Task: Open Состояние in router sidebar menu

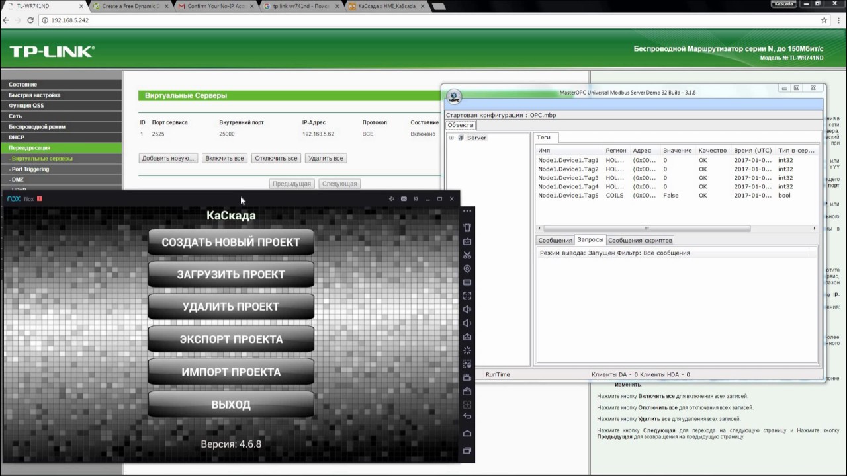Action: [61, 85]
